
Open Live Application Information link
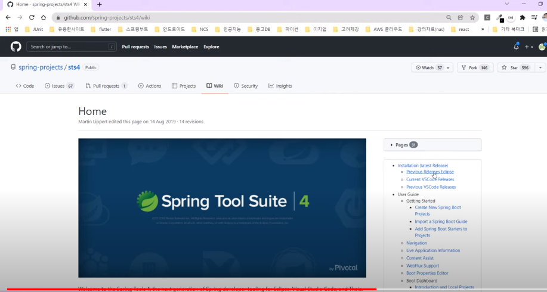(x=433, y=250)
